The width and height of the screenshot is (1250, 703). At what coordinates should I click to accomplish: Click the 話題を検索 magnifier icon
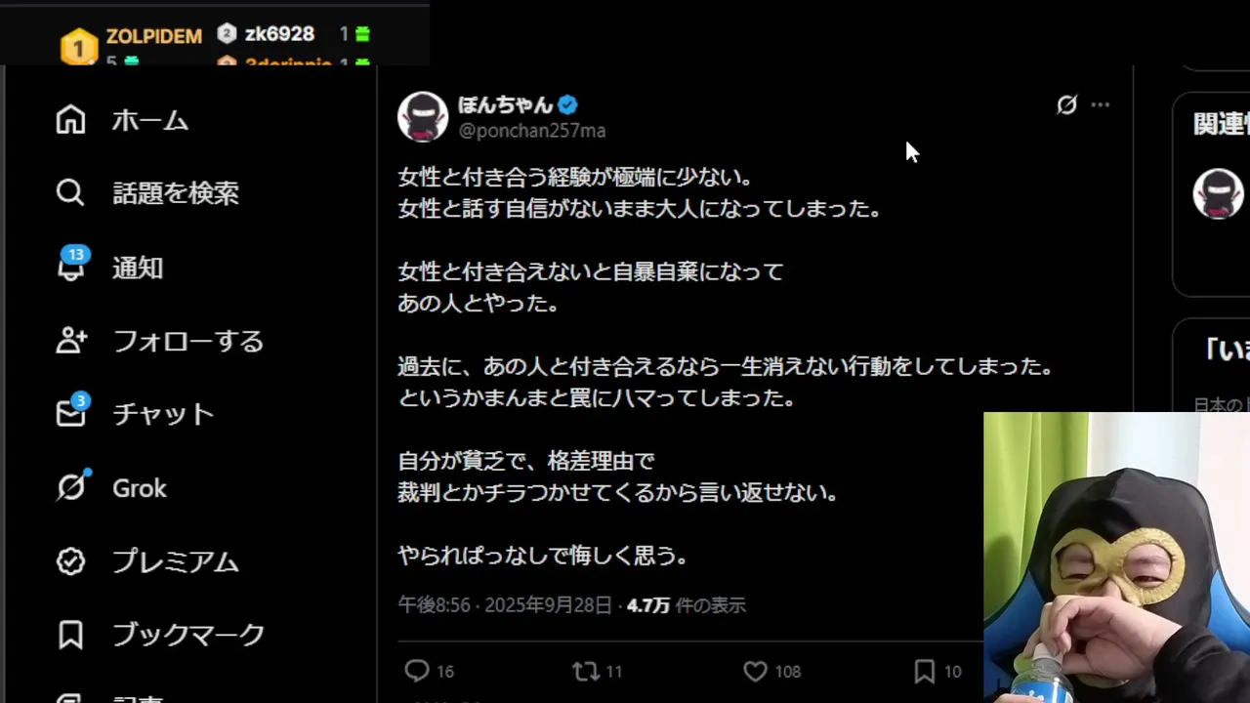pyautogui.click(x=70, y=192)
